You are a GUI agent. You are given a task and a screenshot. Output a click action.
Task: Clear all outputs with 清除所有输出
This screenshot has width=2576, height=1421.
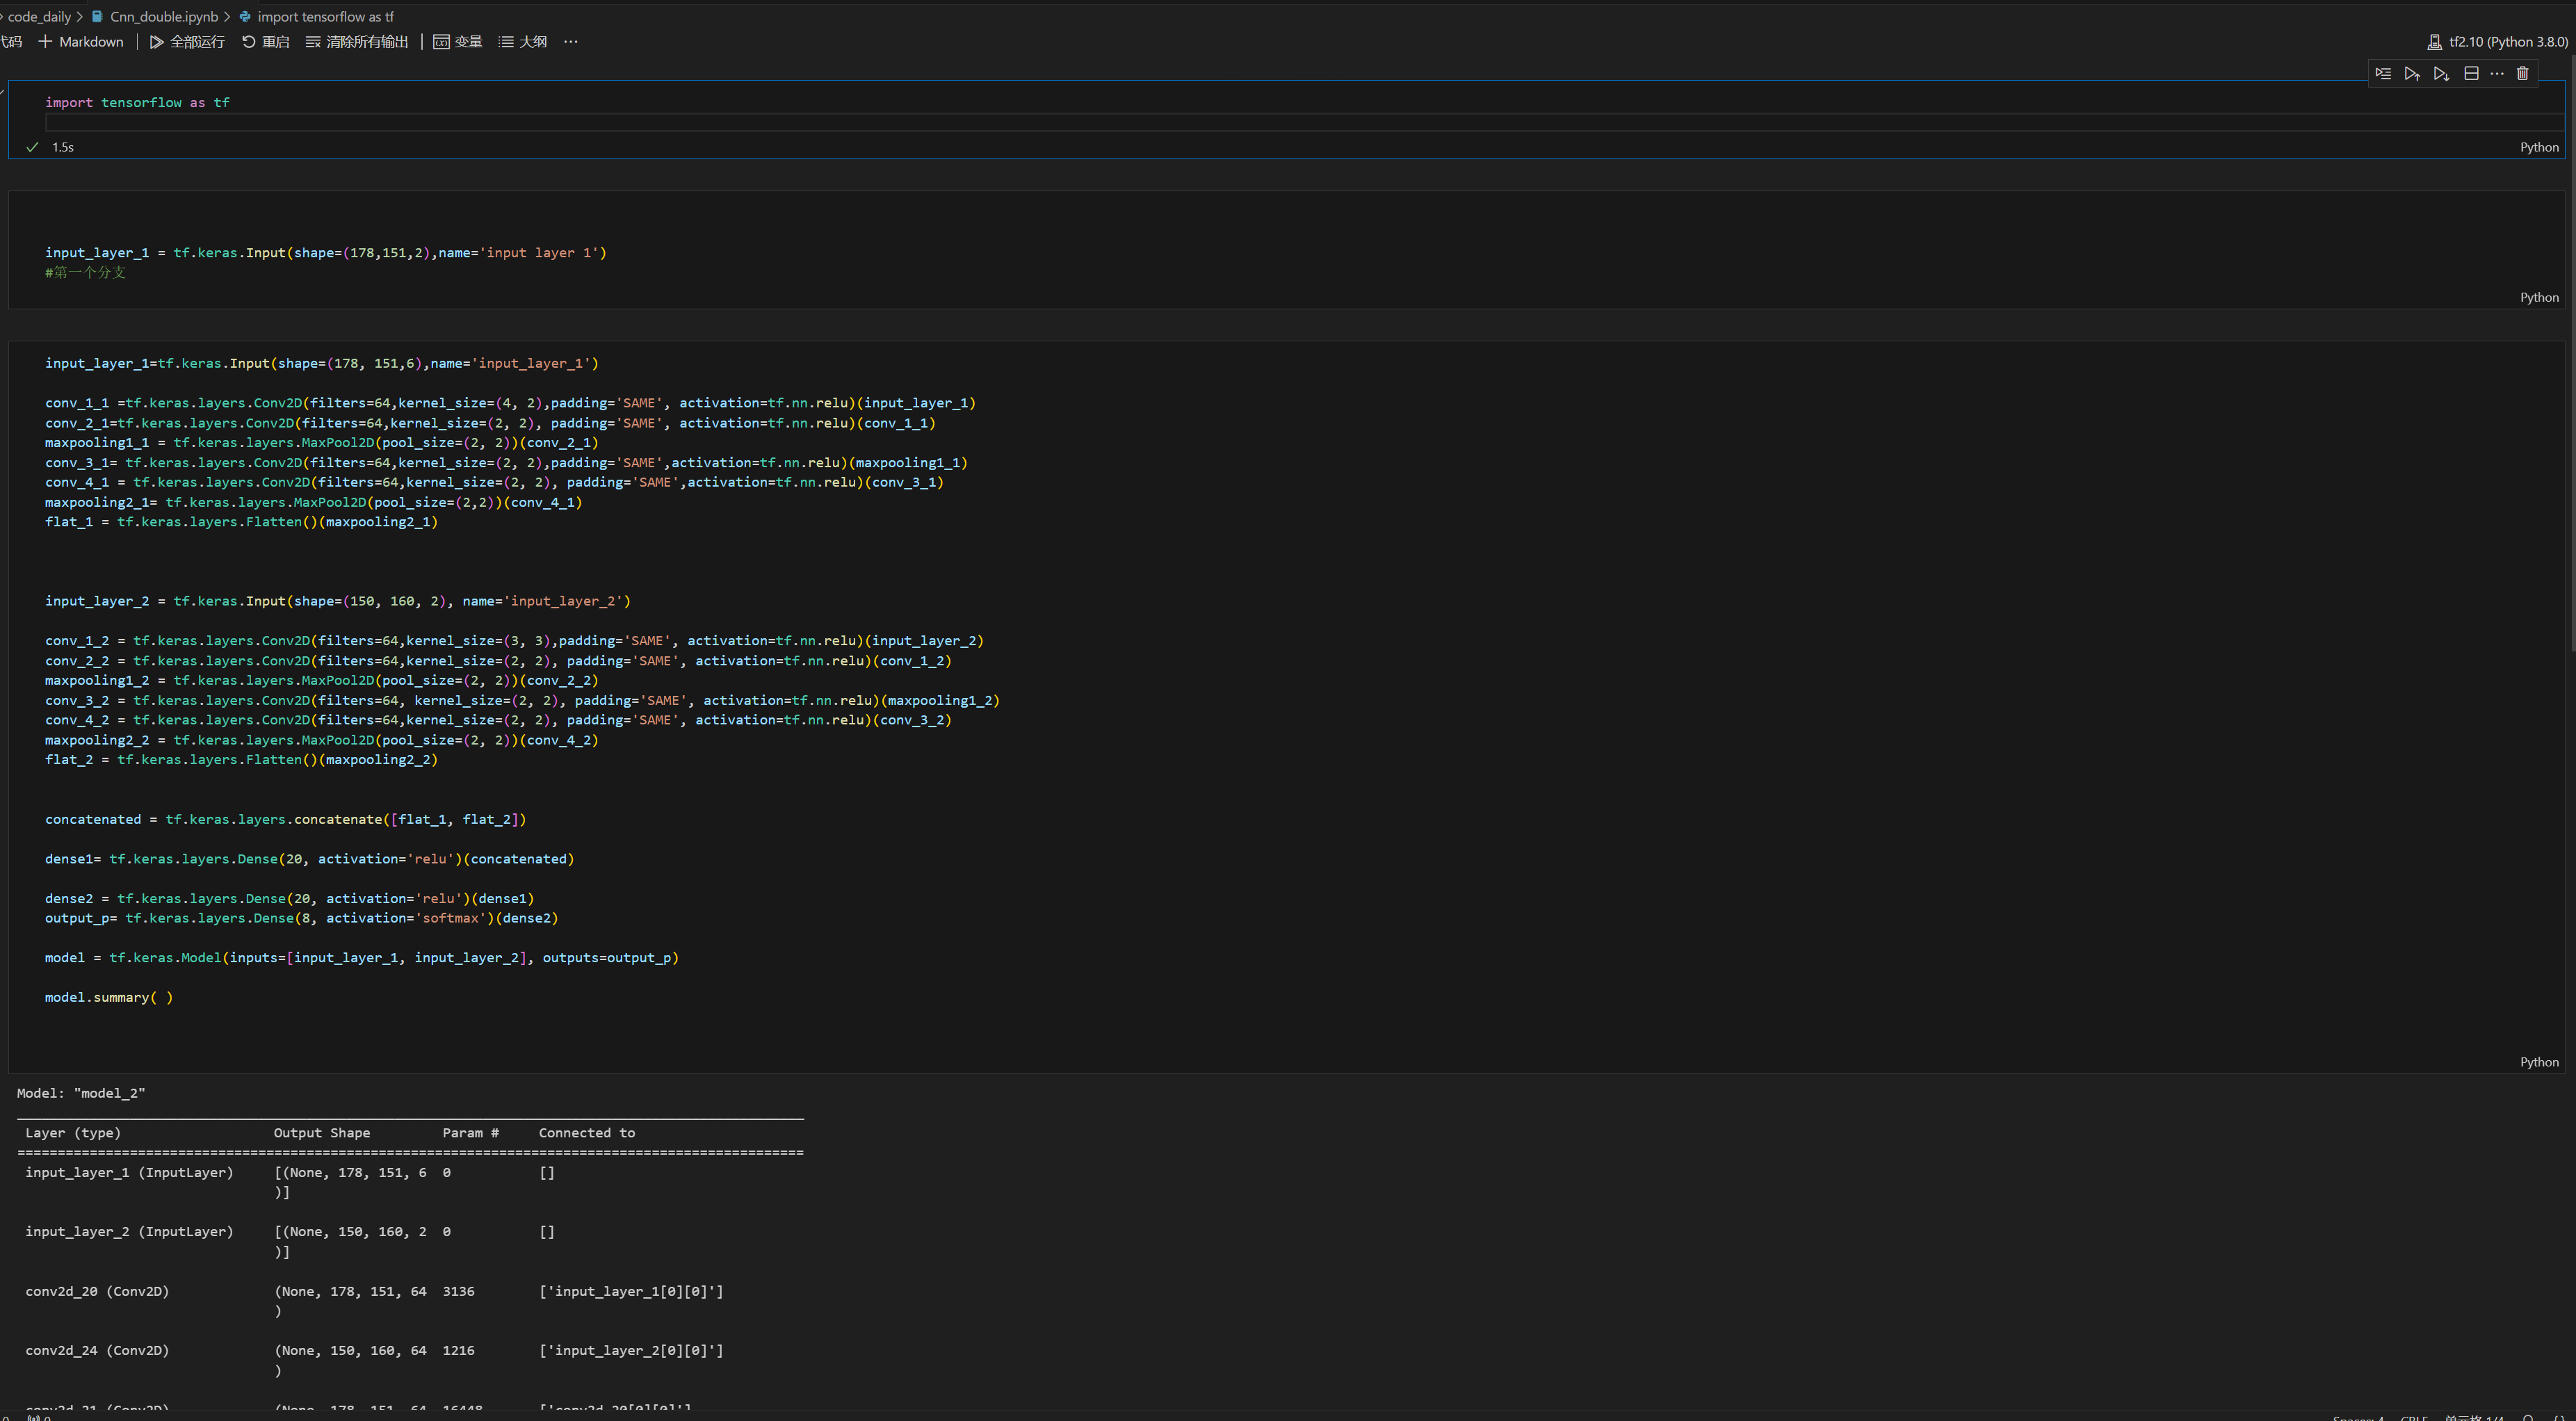357,42
